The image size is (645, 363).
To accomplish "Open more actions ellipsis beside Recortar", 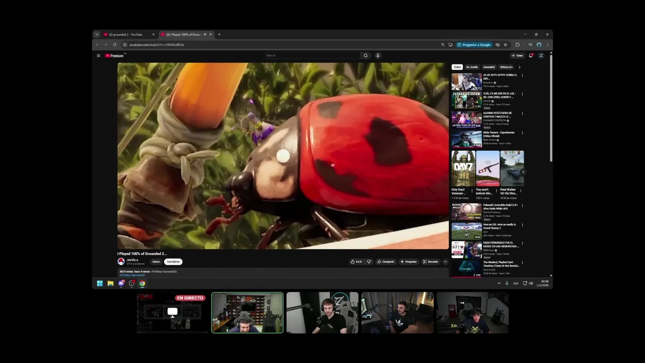I will 445,262.
